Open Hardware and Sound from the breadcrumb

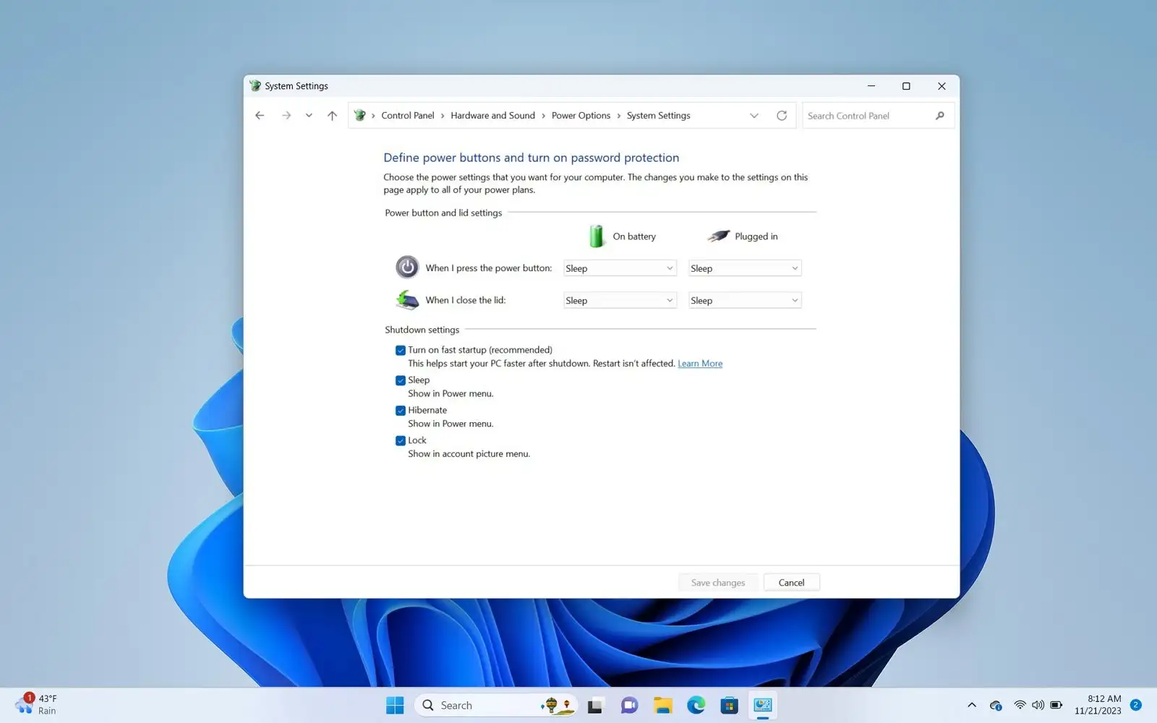pyautogui.click(x=492, y=115)
